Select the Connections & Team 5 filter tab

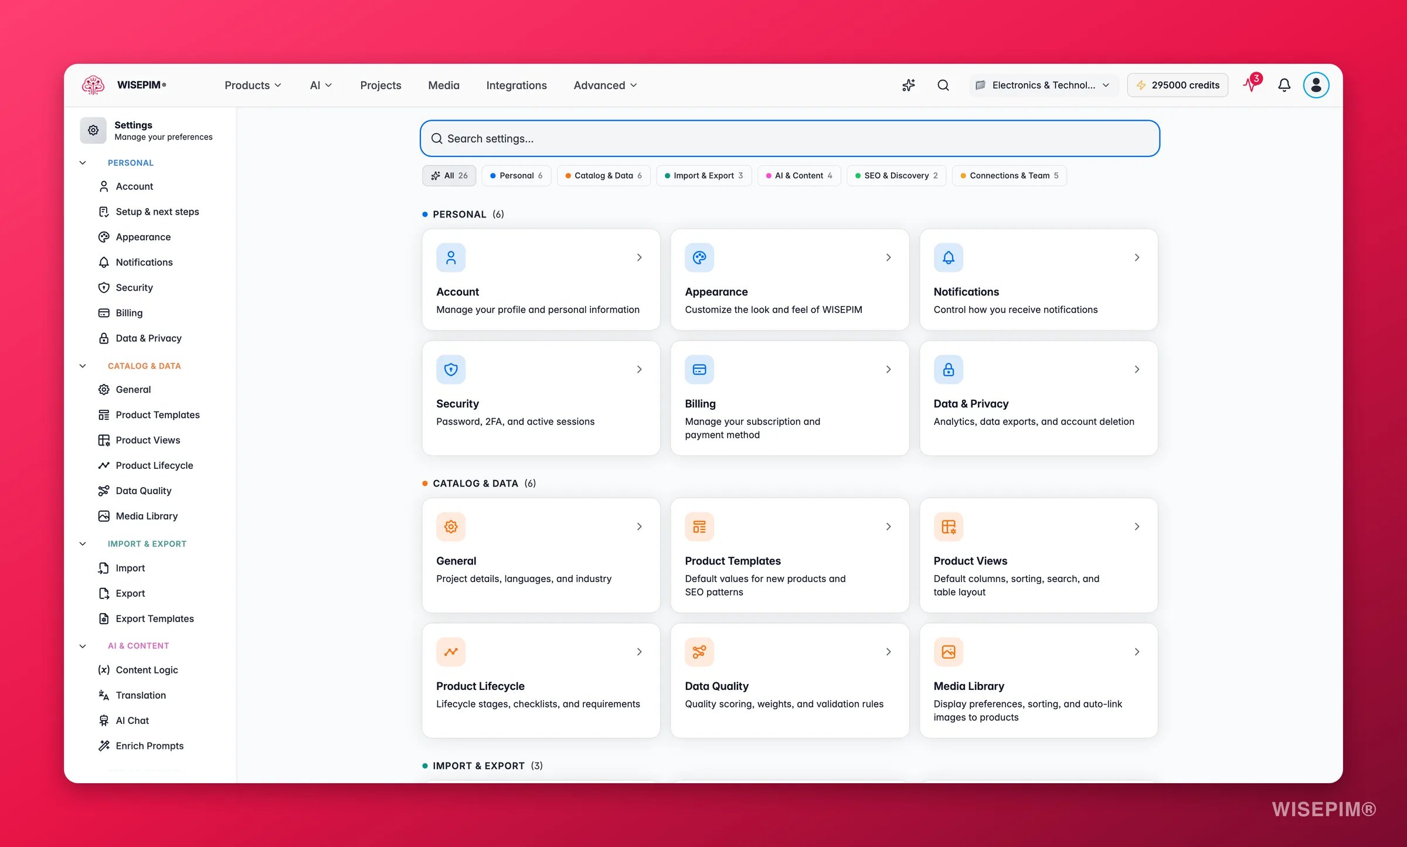(x=1009, y=175)
